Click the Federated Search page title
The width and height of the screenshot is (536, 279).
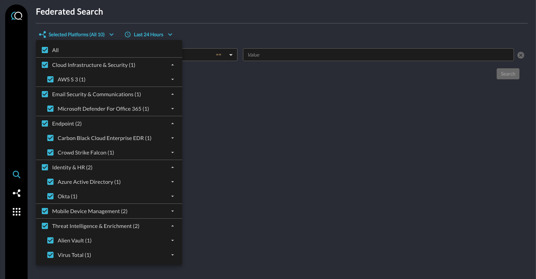pos(69,12)
